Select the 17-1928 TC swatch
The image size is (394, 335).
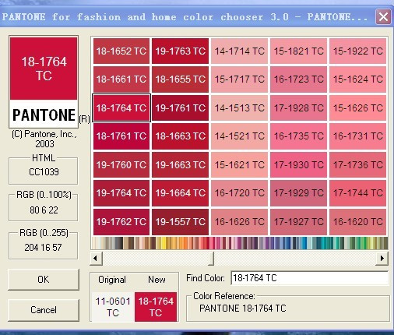[298, 108]
